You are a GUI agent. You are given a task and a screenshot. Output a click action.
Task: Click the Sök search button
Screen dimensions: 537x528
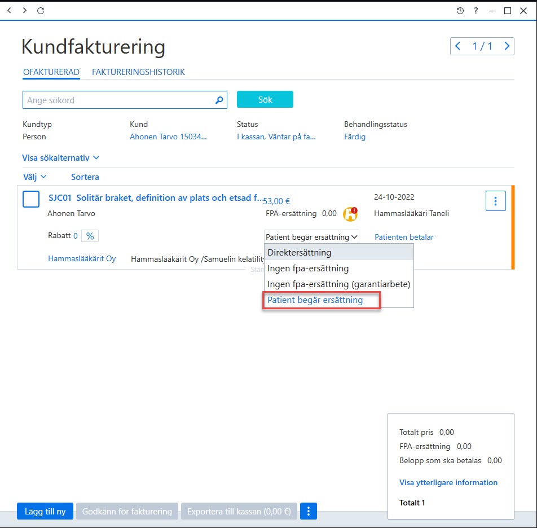pyautogui.click(x=265, y=99)
